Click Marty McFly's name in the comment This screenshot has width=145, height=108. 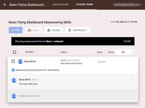[25, 80]
